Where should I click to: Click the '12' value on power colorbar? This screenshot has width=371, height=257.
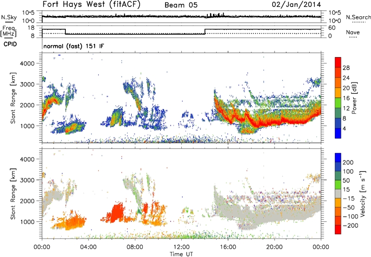point(346,109)
